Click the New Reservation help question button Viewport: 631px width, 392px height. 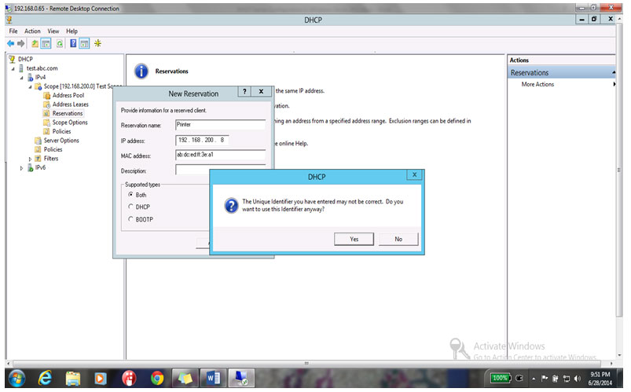tap(244, 92)
